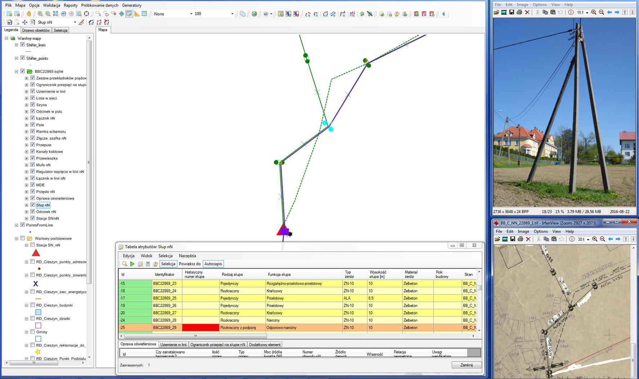639x379 pixels.
Task: Toggle visibility of Przęsło nN layer
Action: pyautogui.click(x=32, y=191)
